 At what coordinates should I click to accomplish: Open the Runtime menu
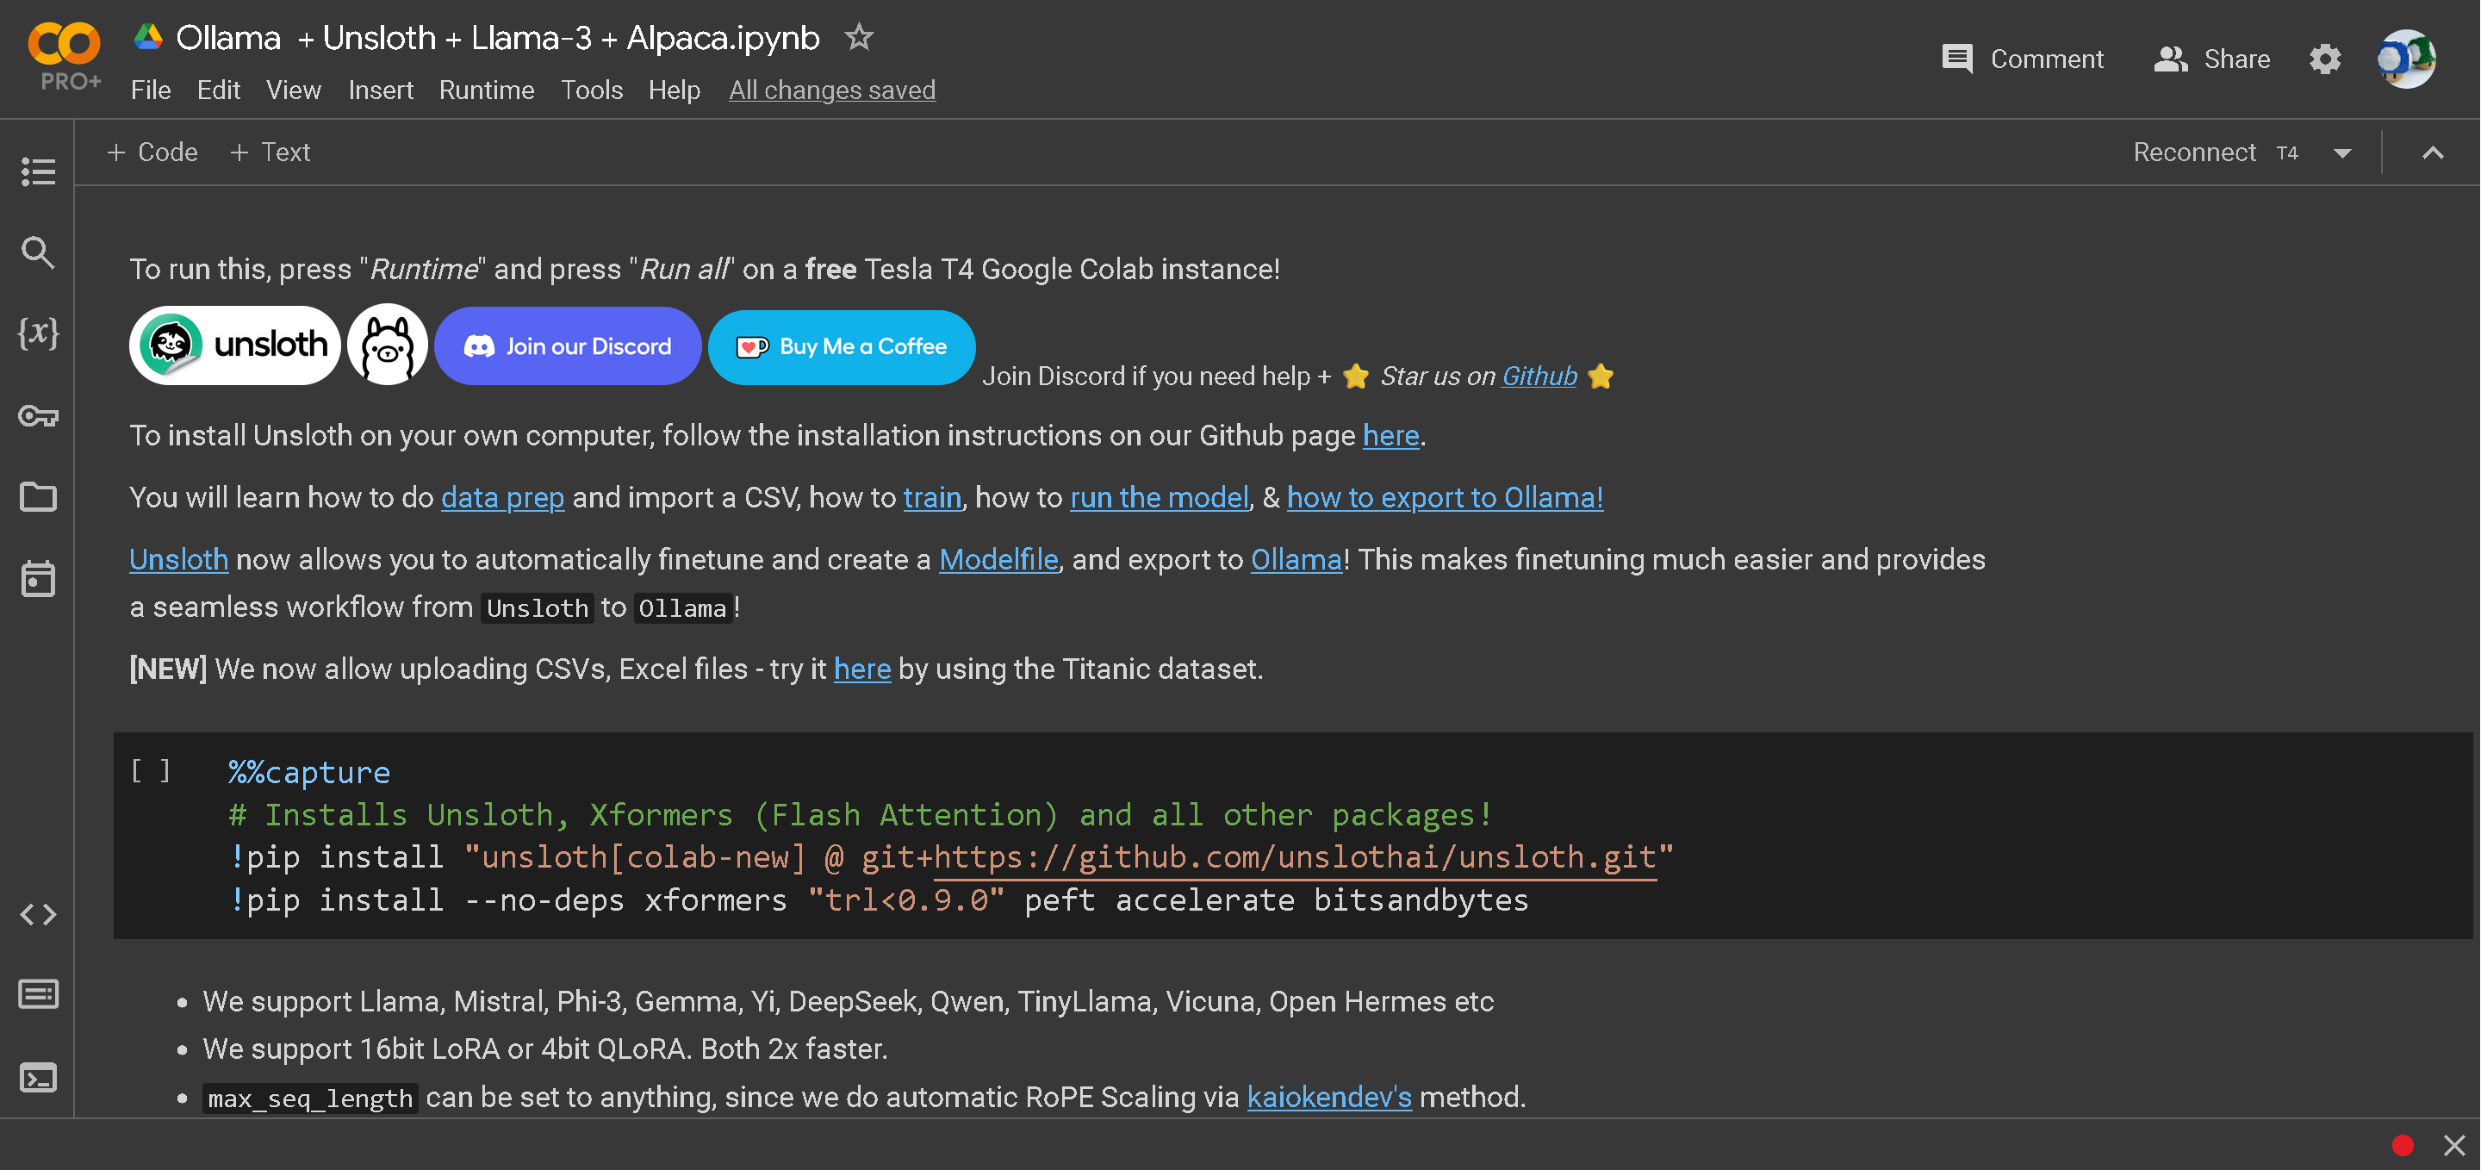click(487, 90)
